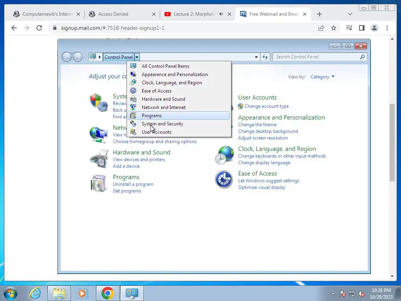The width and height of the screenshot is (401, 301).
Task: Click the Ease of Access dropdown icon
Action: pos(133,91)
